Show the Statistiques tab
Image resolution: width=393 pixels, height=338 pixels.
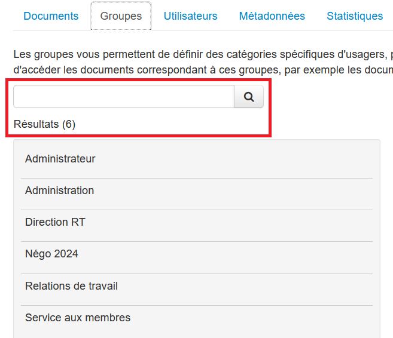coord(355,16)
